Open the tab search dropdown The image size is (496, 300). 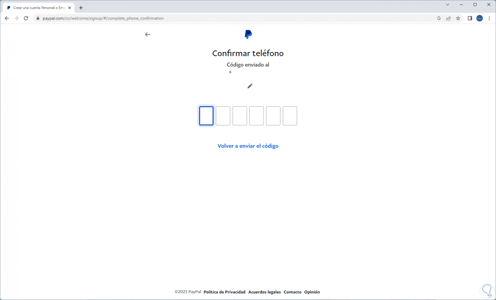pyautogui.click(x=448, y=5)
